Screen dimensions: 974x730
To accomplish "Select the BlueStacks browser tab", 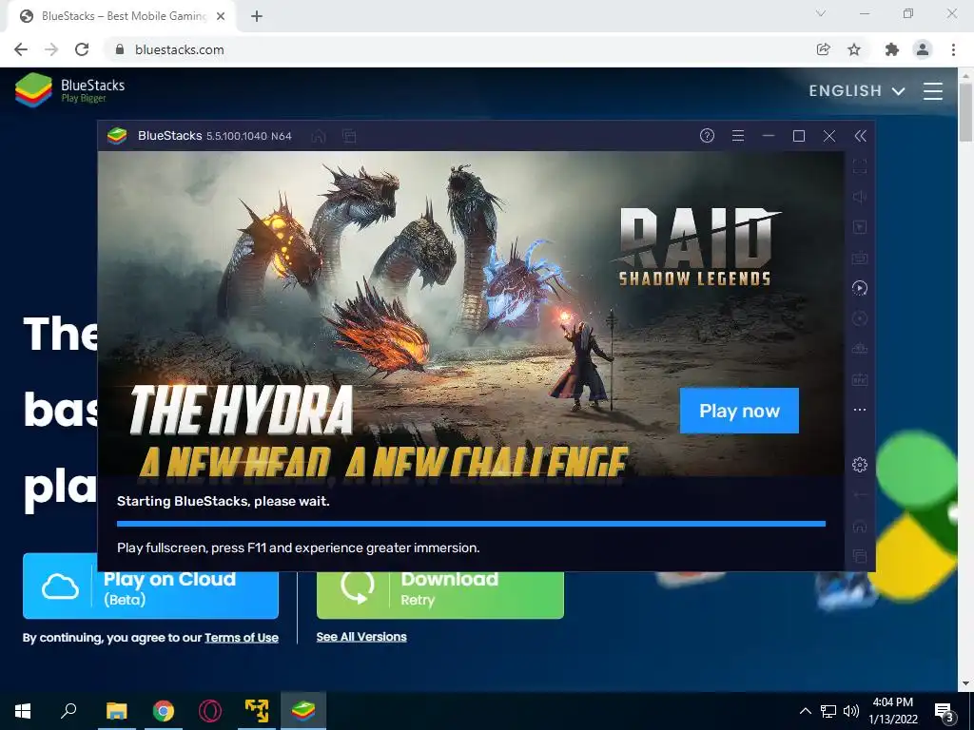I will click(123, 16).
